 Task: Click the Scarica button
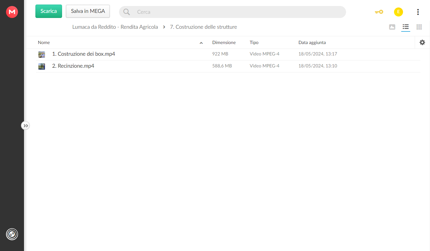tap(49, 11)
